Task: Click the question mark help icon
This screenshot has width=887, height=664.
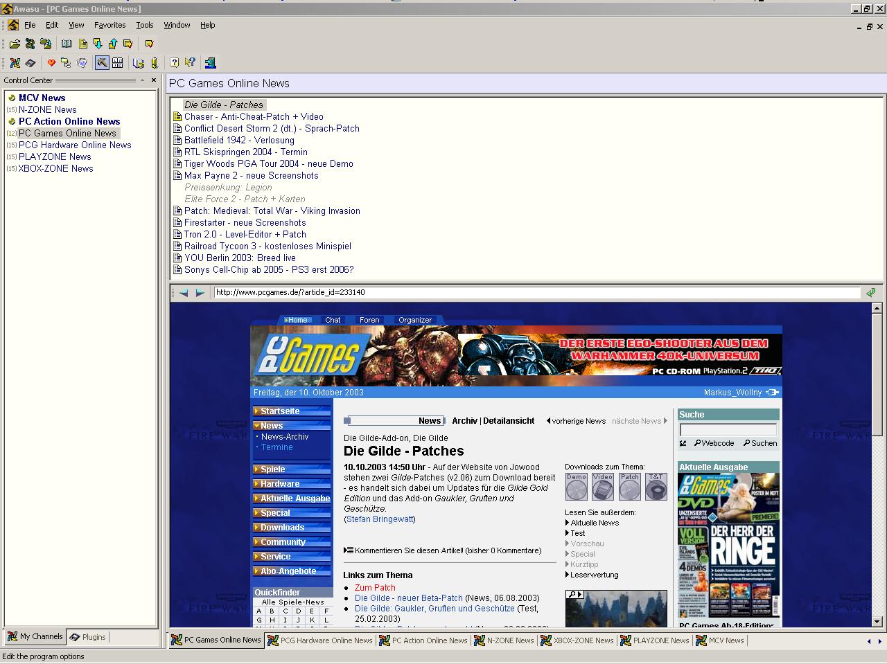Action: click(x=174, y=63)
